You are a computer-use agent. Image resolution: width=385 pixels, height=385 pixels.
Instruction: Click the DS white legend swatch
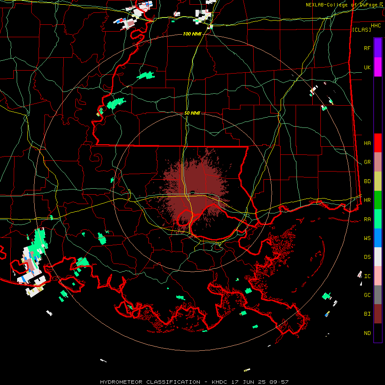tap(378, 257)
